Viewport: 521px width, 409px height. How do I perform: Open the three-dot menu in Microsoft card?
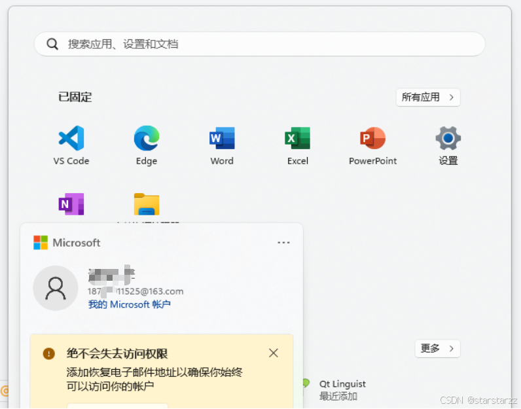(283, 243)
